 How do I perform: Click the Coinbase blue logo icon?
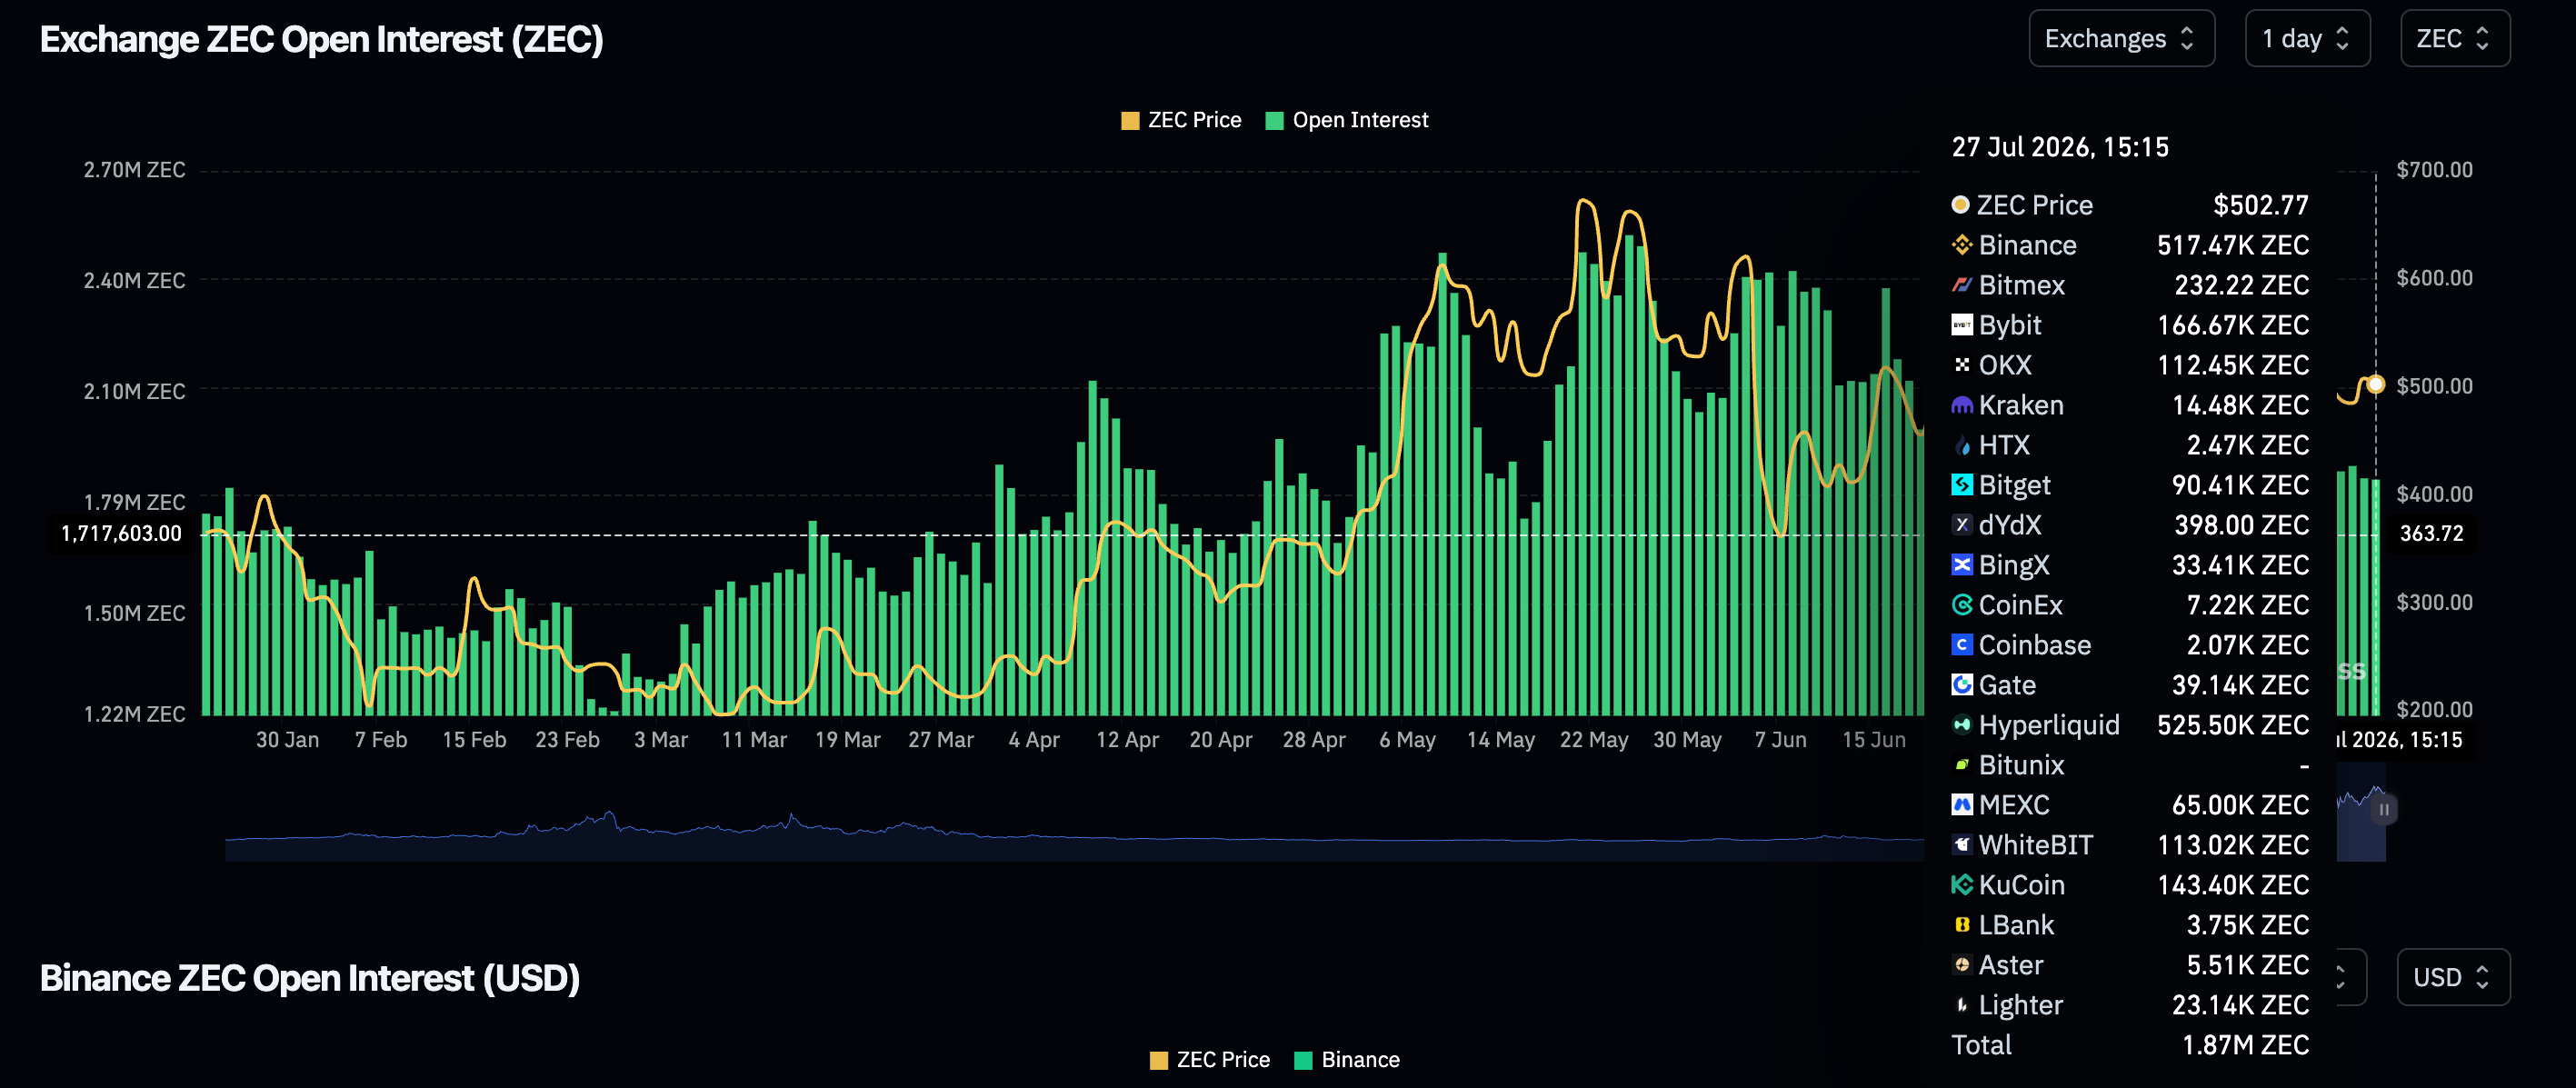[1962, 645]
